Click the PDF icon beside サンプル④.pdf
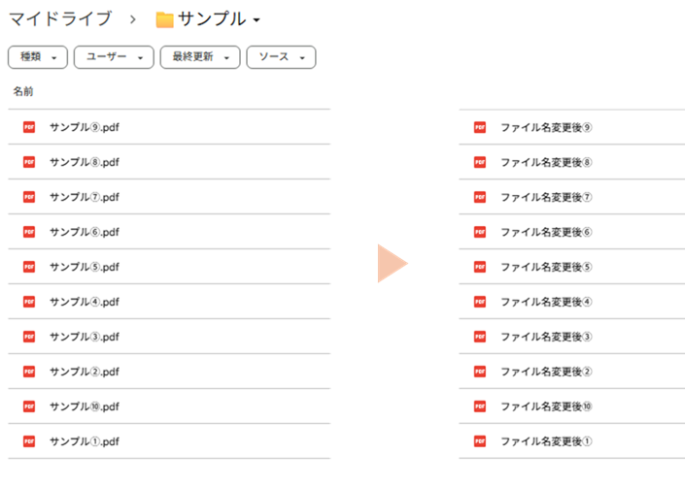Viewport: 685px width, 487px height. [29, 302]
